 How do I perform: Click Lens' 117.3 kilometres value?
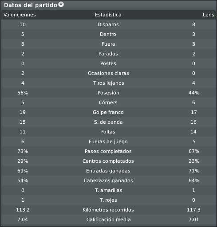[193, 210]
